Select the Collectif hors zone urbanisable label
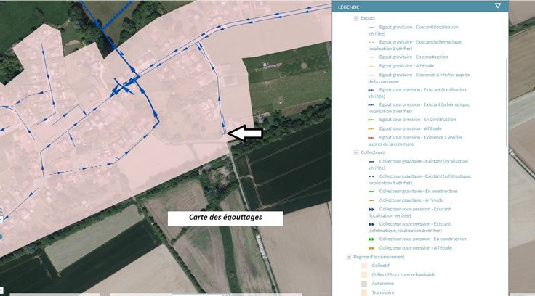The image size is (535, 296). point(403,275)
